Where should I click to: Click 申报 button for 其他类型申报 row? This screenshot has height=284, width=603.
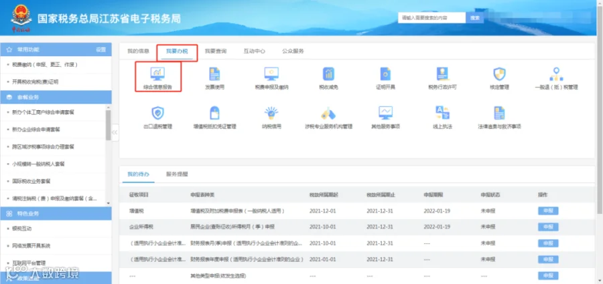coord(548,276)
